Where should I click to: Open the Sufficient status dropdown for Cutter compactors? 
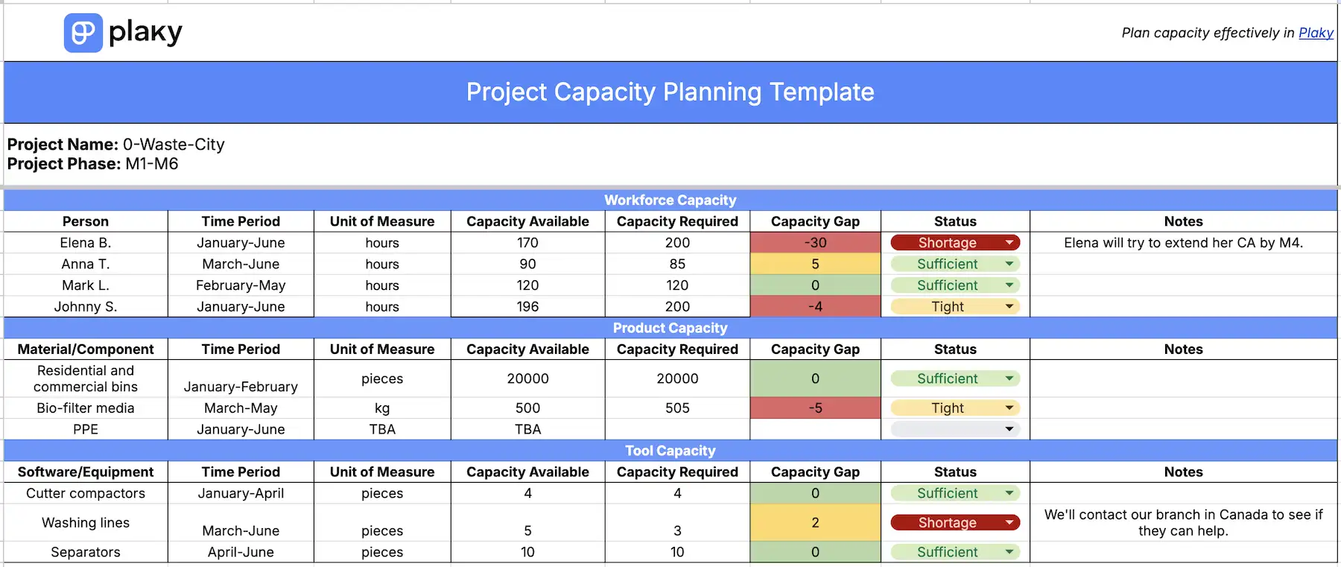tap(1010, 492)
